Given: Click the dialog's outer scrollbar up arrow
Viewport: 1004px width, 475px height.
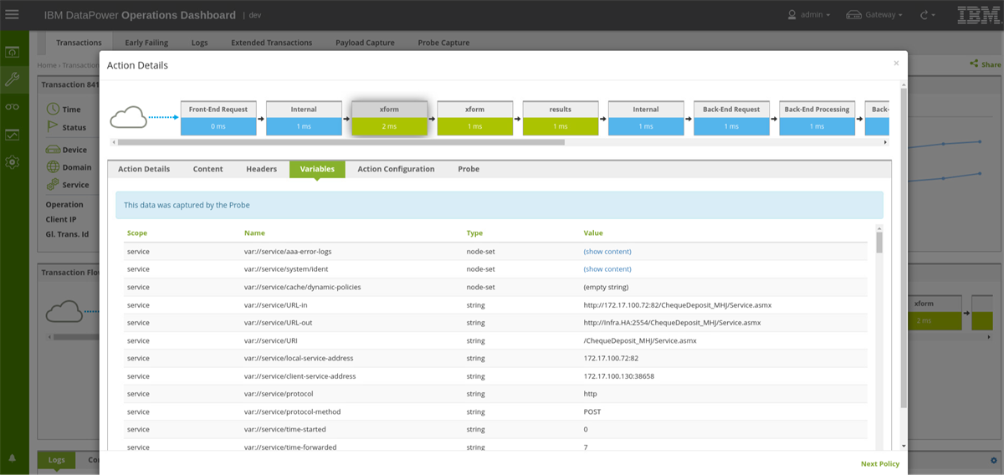Looking at the screenshot, I should click(x=904, y=84).
